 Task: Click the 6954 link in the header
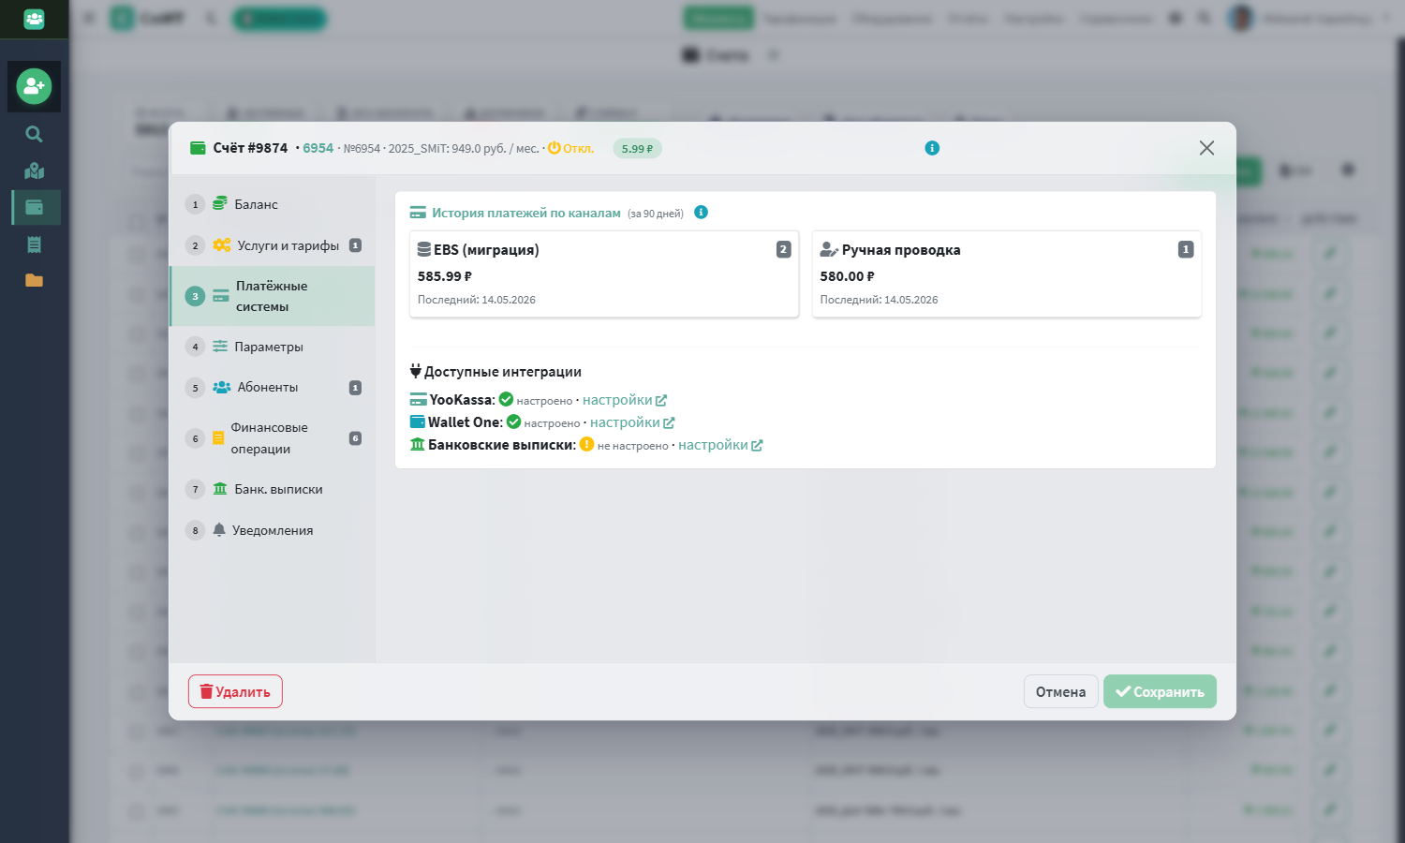coord(318,148)
